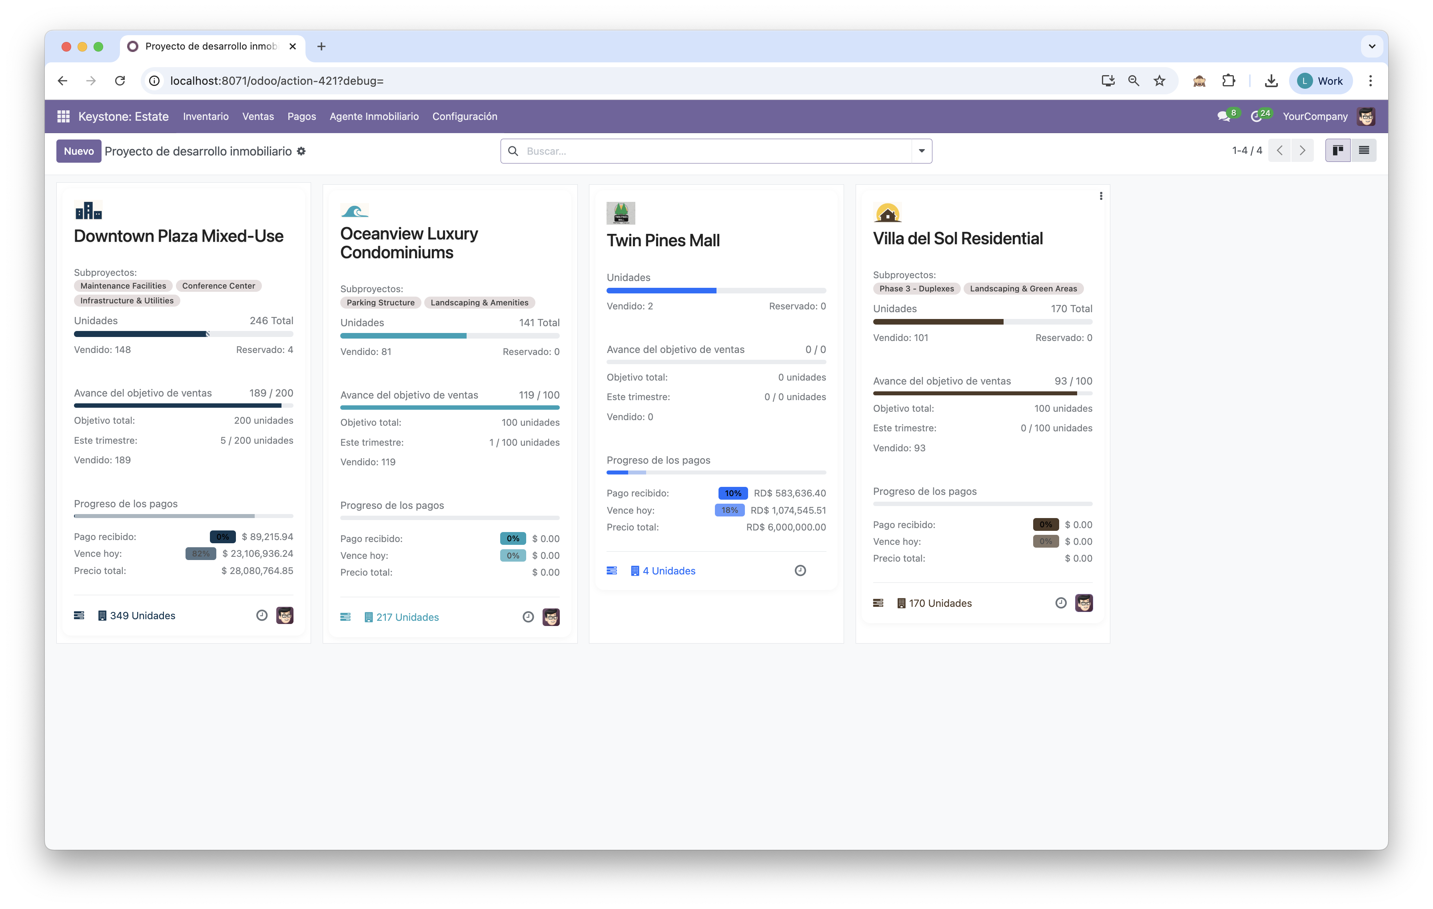This screenshot has width=1433, height=909.
Task: Click the clock icon on Downtown Plaza card
Action: pos(262,615)
